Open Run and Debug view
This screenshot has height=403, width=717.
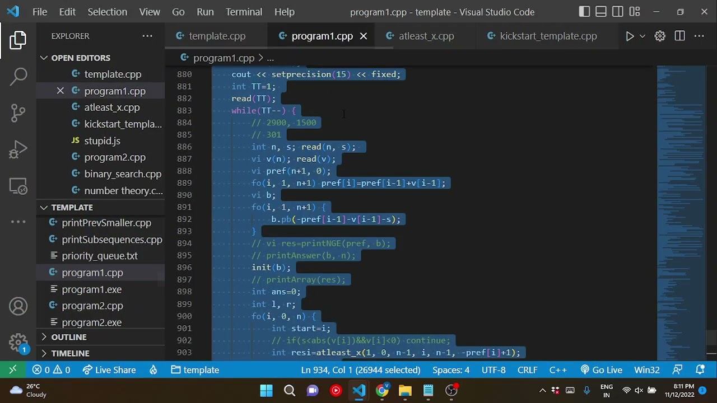coord(18,149)
